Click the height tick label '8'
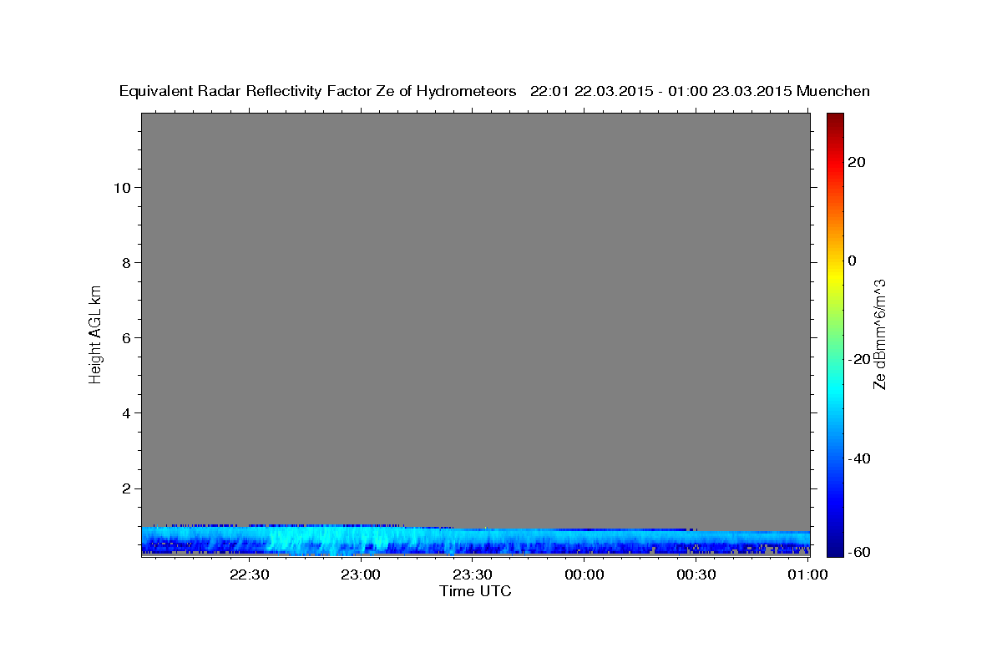The width and height of the screenshot is (1002, 668). [126, 262]
